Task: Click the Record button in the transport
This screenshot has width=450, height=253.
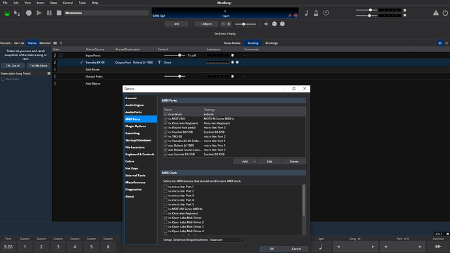Action: [x=29, y=13]
